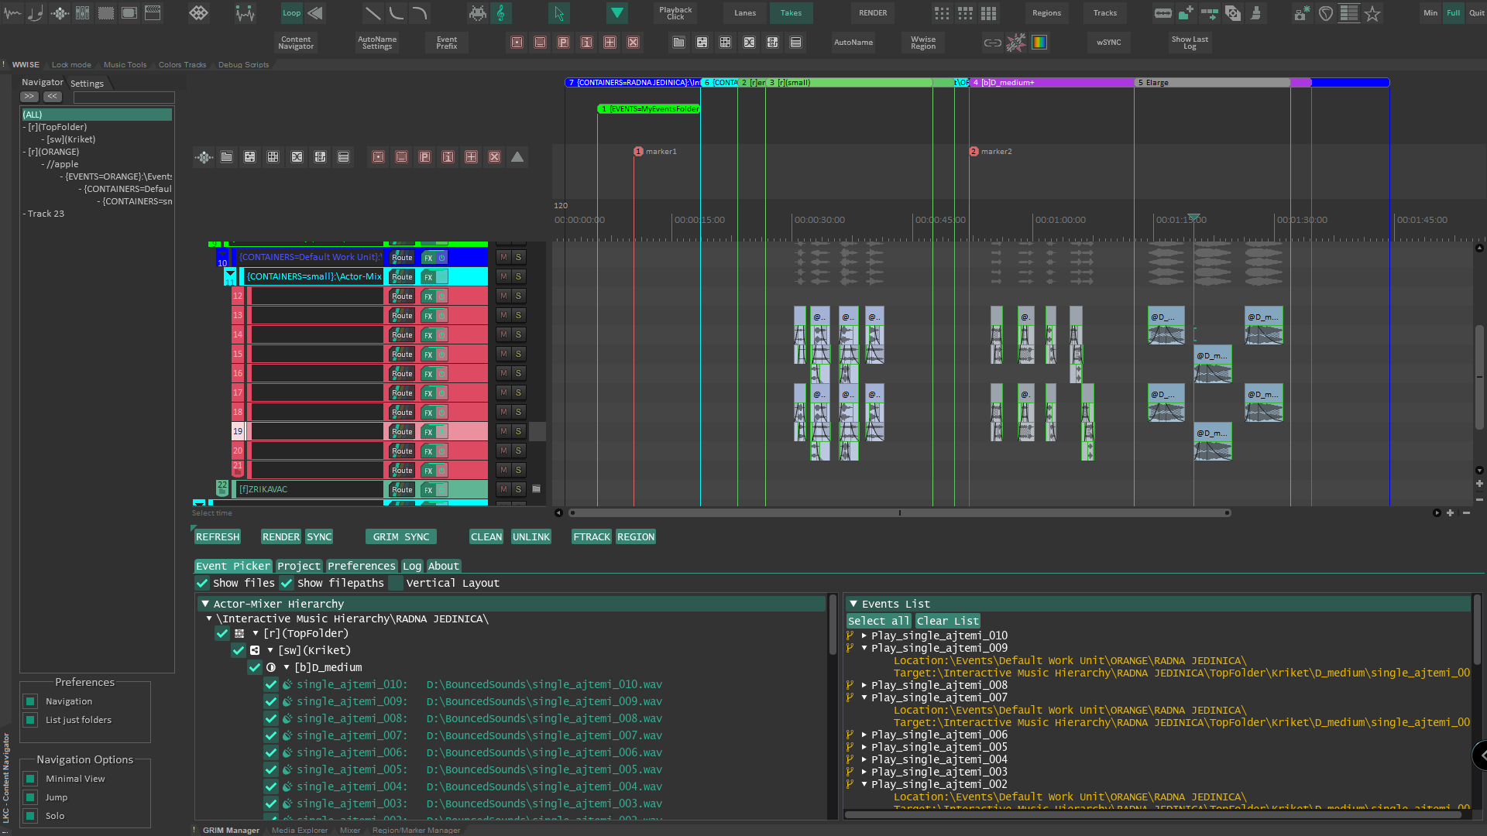Open the Preferences tab
The height and width of the screenshot is (836, 1487).
click(x=362, y=566)
